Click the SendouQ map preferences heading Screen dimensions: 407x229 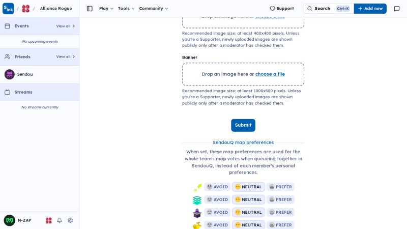[x=243, y=142]
